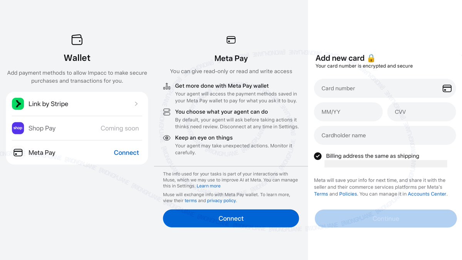The width and height of the screenshot is (462, 260).
Task: Click the card icon inside Card number field
Action: point(447,88)
